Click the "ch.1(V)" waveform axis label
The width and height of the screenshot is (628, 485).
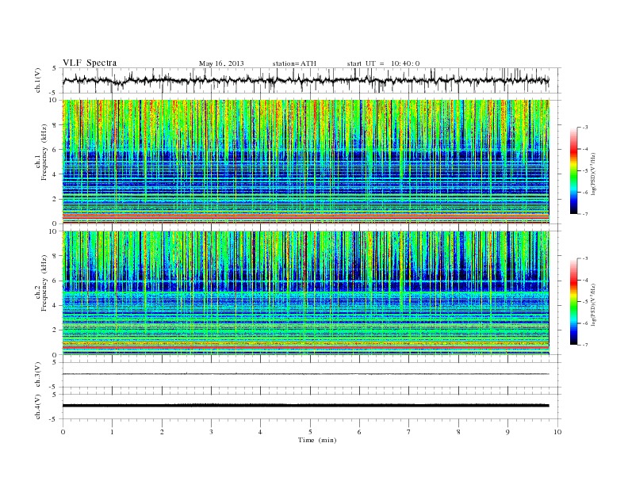click(38, 82)
